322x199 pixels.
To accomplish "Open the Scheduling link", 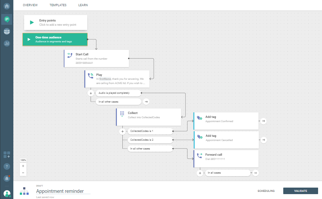I will tap(266, 191).
